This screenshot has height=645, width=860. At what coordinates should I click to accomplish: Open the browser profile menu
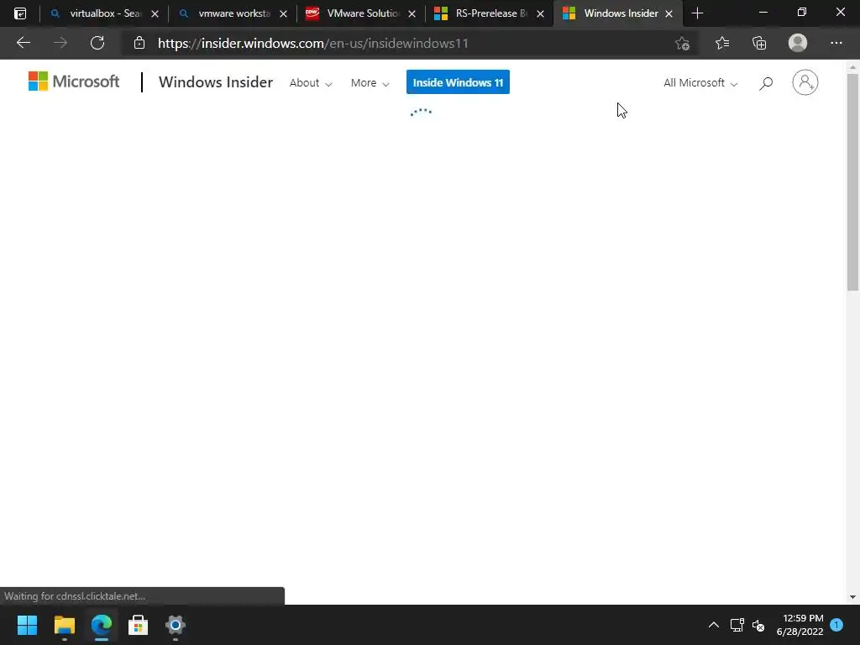[x=798, y=43]
